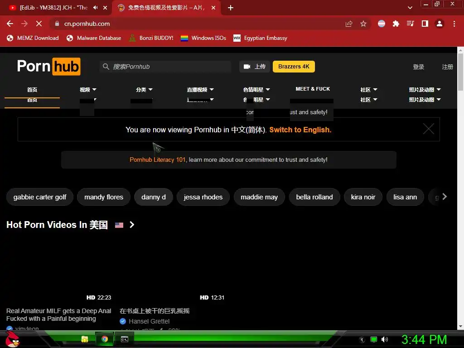Switch to the EdLib YM3812 JCH YouTube tab

click(53, 8)
